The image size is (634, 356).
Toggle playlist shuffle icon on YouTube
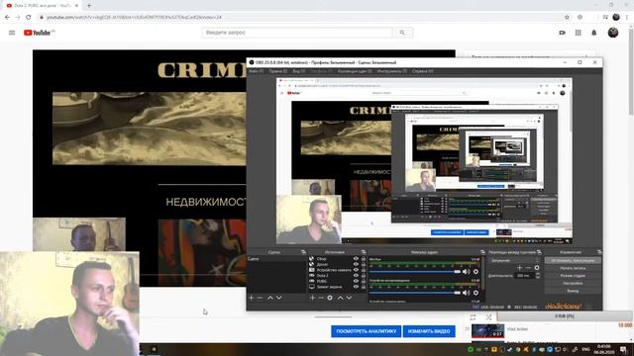[x=488, y=317]
